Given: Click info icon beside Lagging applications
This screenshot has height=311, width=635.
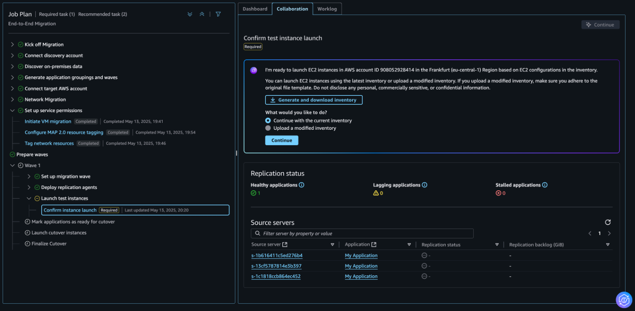Looking at the screenshot, I should click(x=424, y=185).
